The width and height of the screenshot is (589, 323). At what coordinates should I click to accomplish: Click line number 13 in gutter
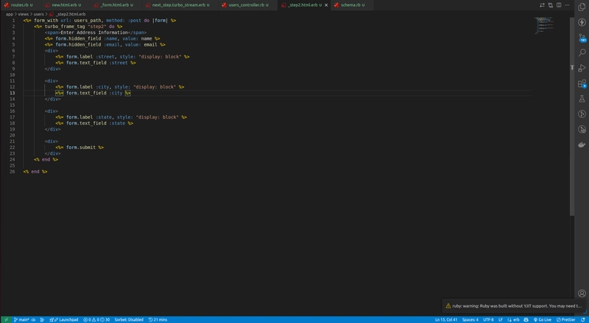[x=13, y=93]
